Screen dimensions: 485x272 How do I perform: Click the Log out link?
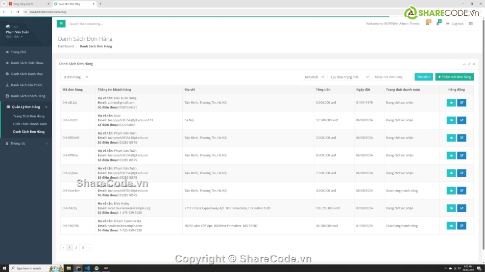[x=455, y=23]
